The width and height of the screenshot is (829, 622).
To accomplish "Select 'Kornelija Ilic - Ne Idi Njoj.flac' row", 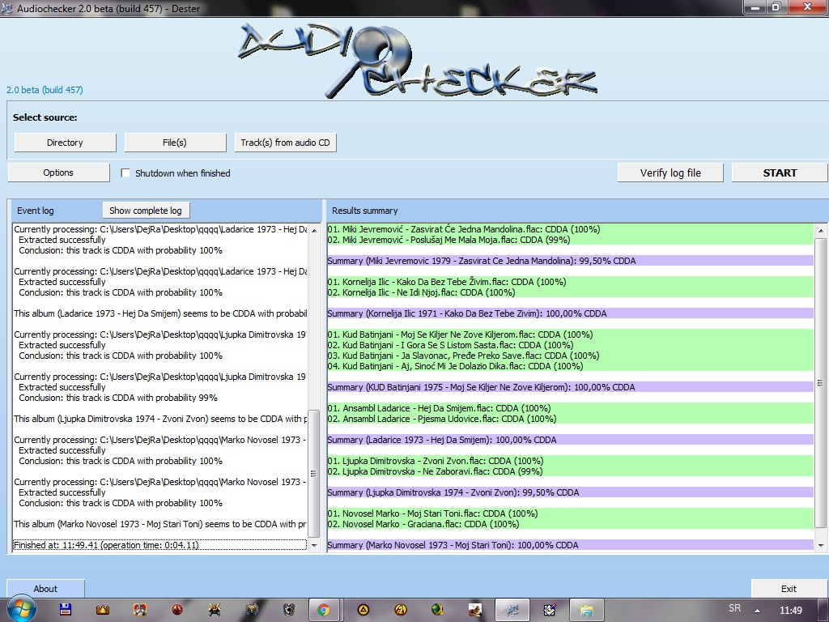I will pos(570,292).
